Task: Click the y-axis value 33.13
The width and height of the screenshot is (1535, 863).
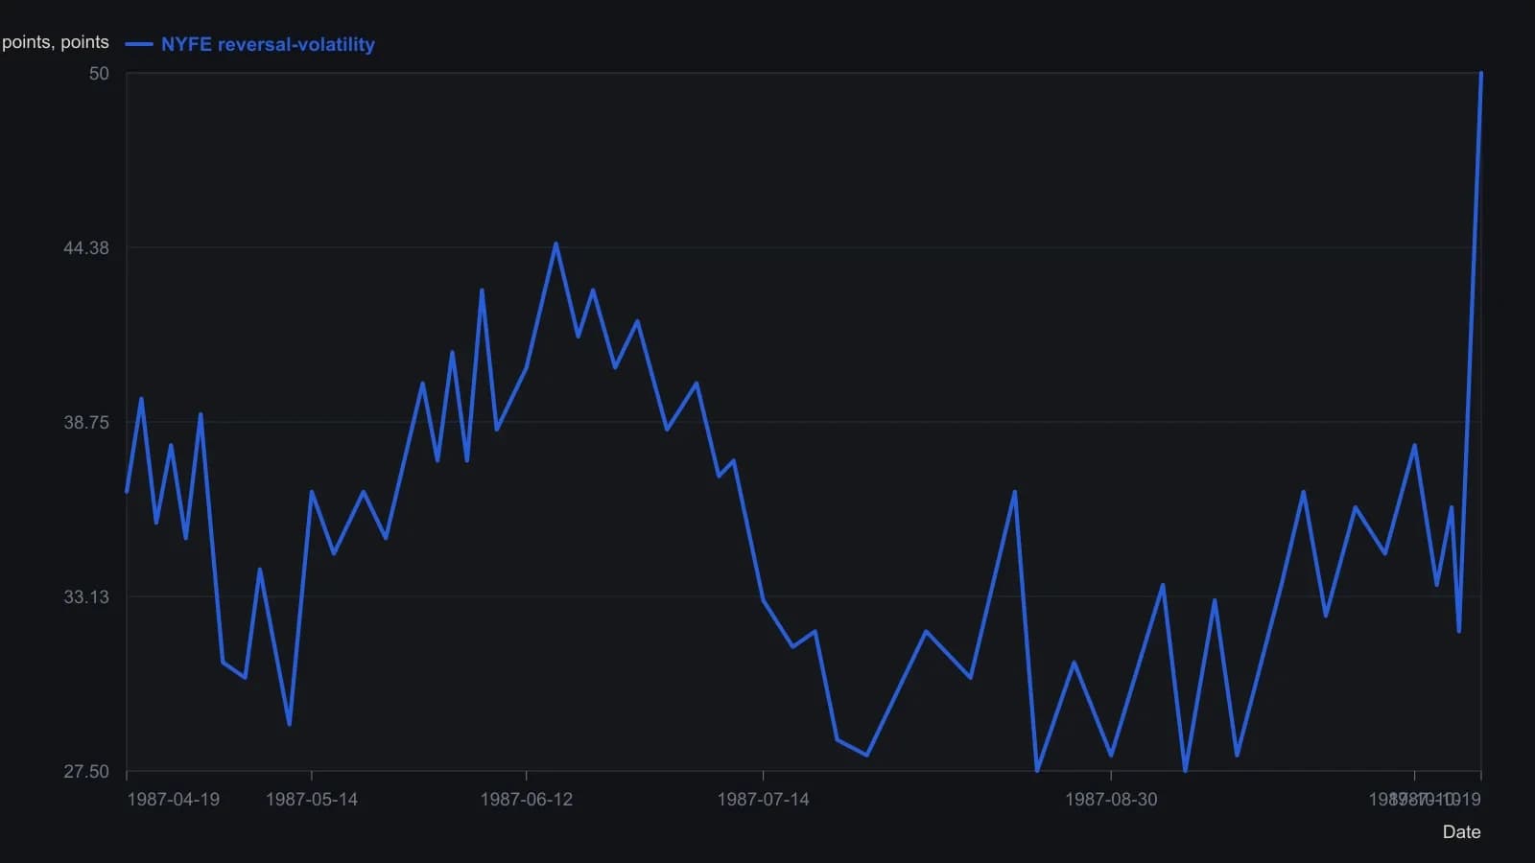Action: [86, 597]
